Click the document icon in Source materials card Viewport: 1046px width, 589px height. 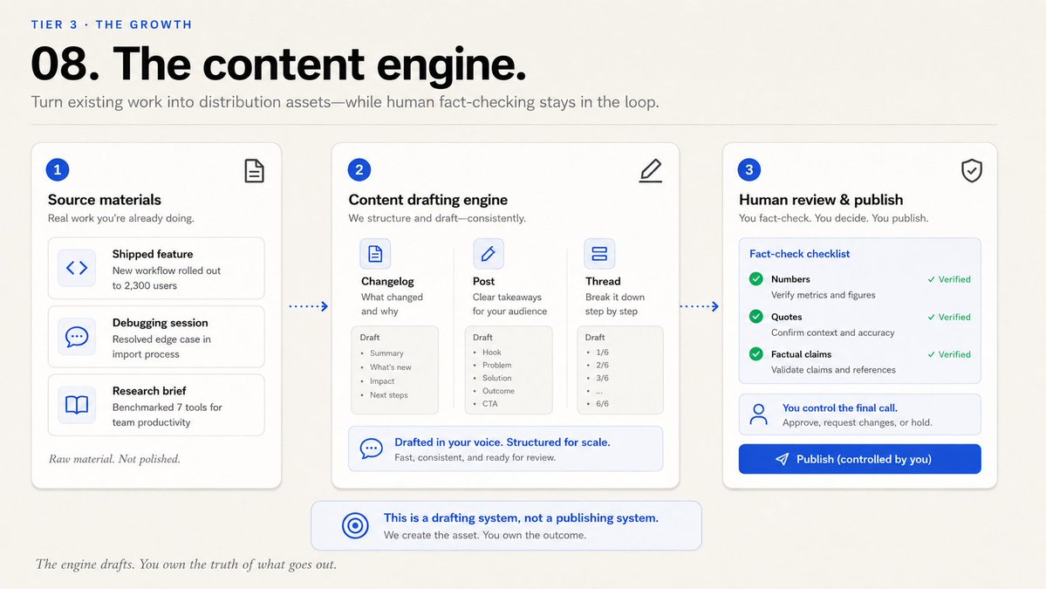(254, 171)
